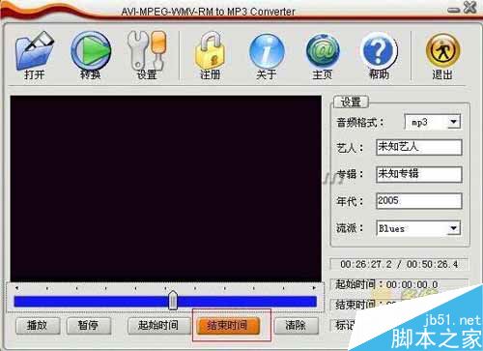This screenshot has height=351, width=483.
Task: Click the 播放 button
Action: coord(38,326)
